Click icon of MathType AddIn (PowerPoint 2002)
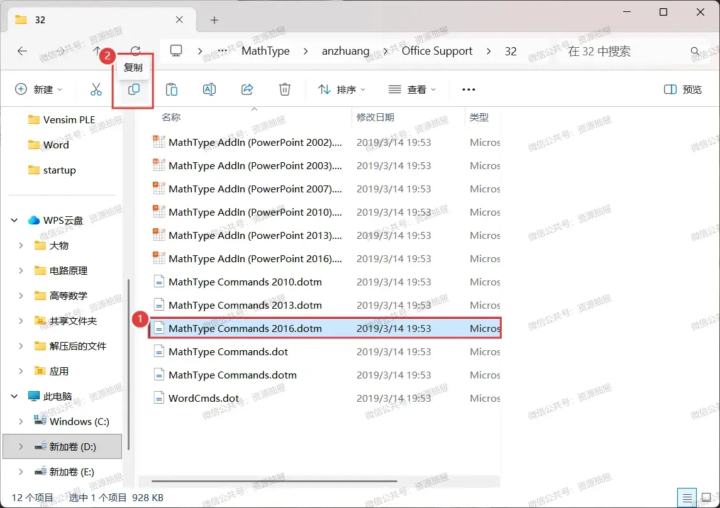Viewport: 720px width, 508px height. 159,142
